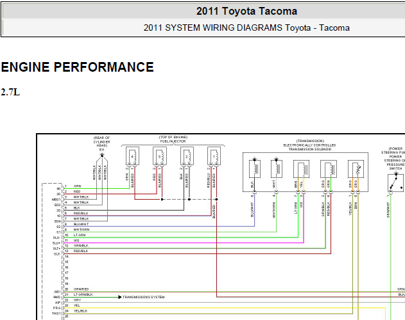Select the solenoid symbol with BRN and YEL wires
The image size is (405, 320).
(301, 169)
